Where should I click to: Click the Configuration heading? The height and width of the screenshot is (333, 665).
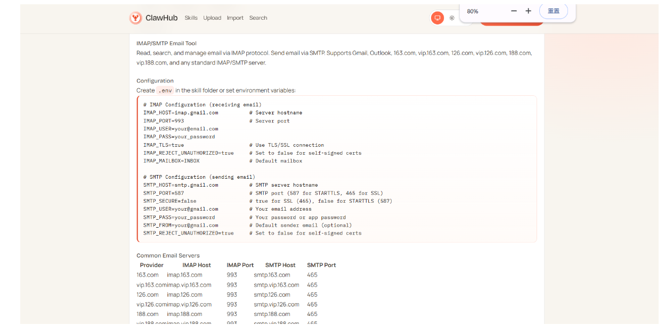click(155, 81)
